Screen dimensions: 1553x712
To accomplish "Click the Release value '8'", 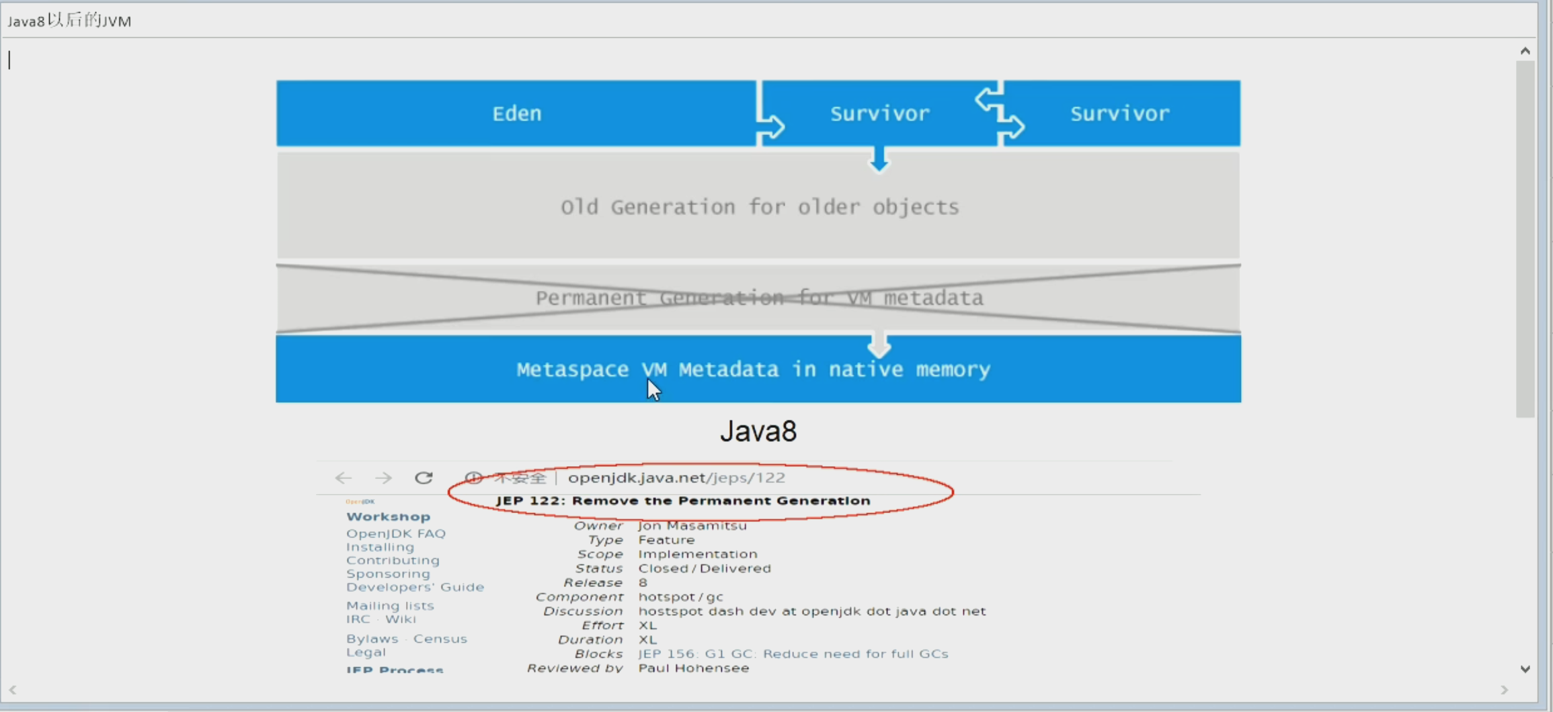I will (643, 582).
